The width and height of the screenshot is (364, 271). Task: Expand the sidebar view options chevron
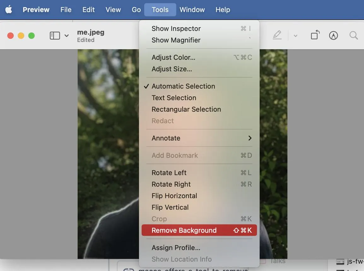(67, 36)
